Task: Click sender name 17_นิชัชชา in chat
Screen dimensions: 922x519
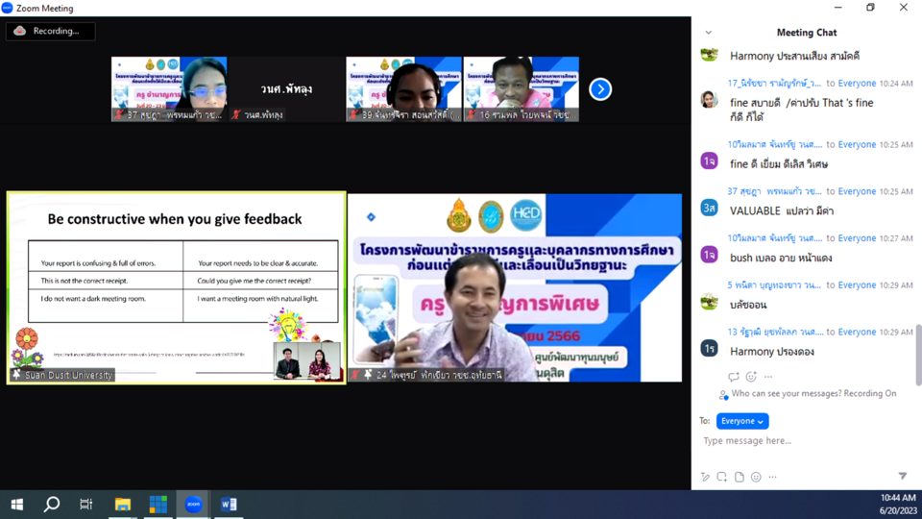Action: point(774,84)
